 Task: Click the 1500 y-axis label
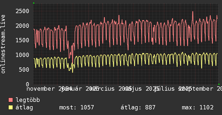[22, 40]
